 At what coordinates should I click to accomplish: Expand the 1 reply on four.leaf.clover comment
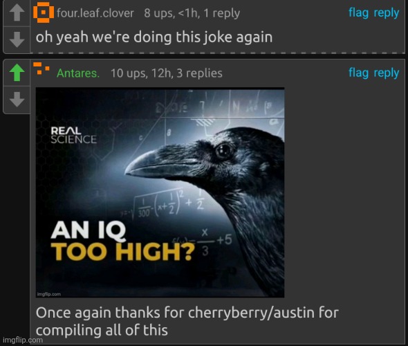(221, 14)
